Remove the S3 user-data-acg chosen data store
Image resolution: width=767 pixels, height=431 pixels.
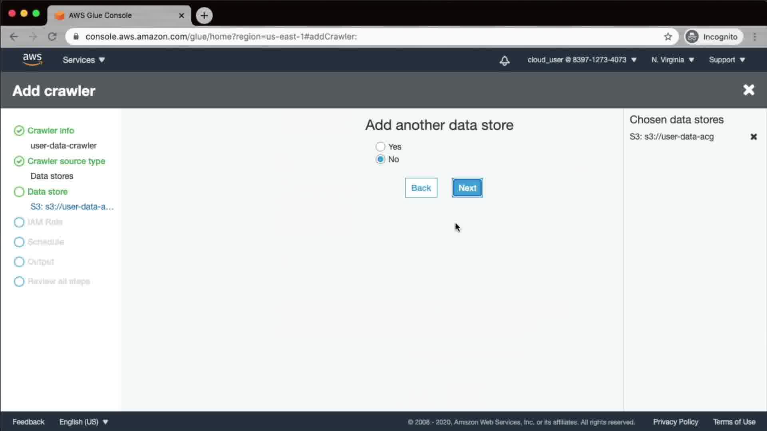click(x=753, y=137)
